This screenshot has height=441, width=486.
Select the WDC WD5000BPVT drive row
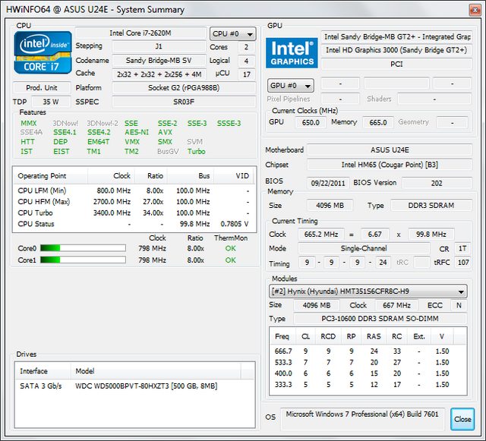pos(134,386)
